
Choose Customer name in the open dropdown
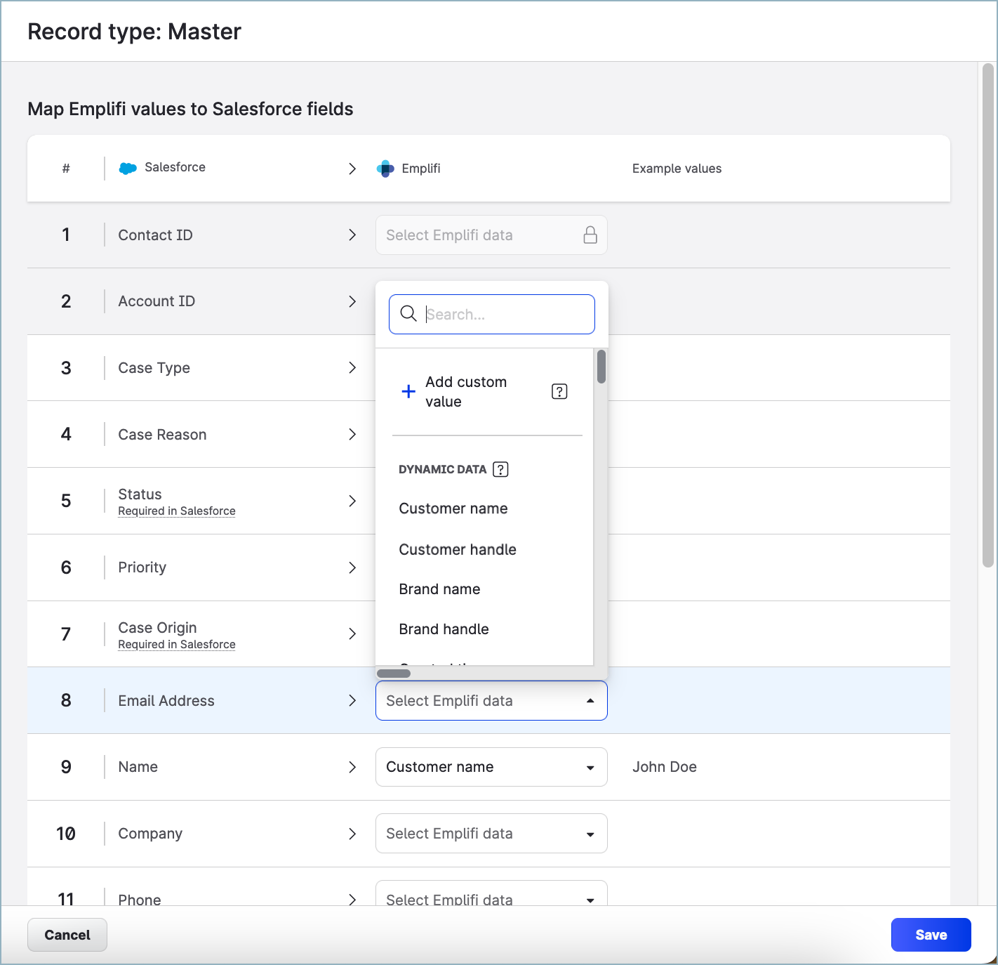coord(453,508)
